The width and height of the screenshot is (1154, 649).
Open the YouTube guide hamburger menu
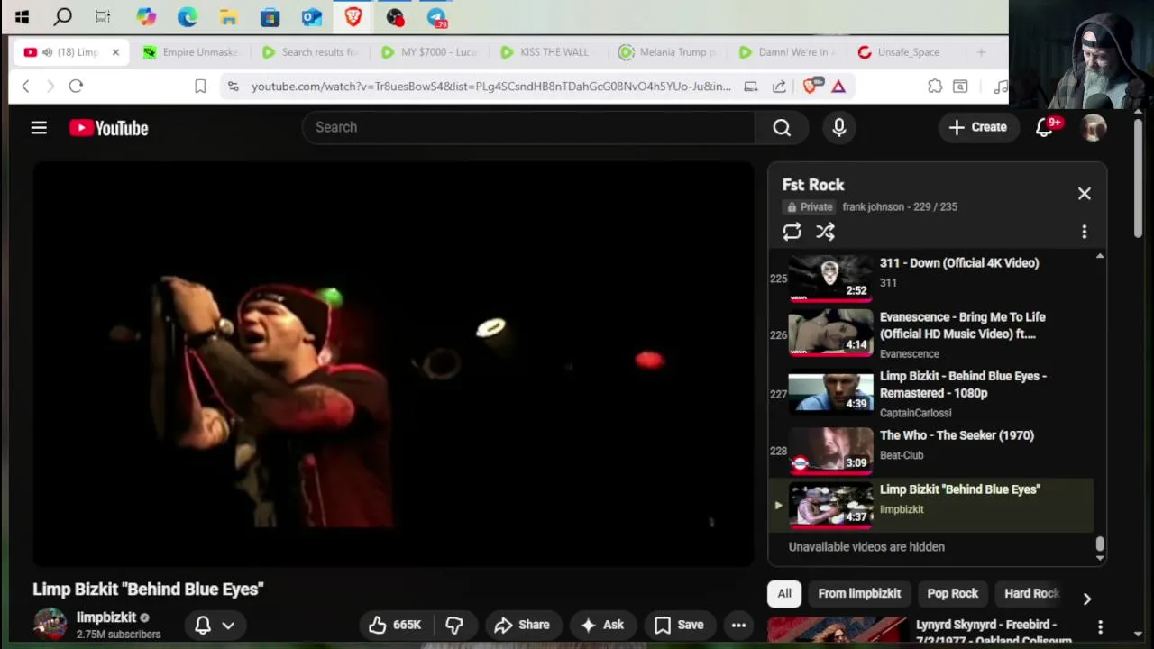click(39, 128)
